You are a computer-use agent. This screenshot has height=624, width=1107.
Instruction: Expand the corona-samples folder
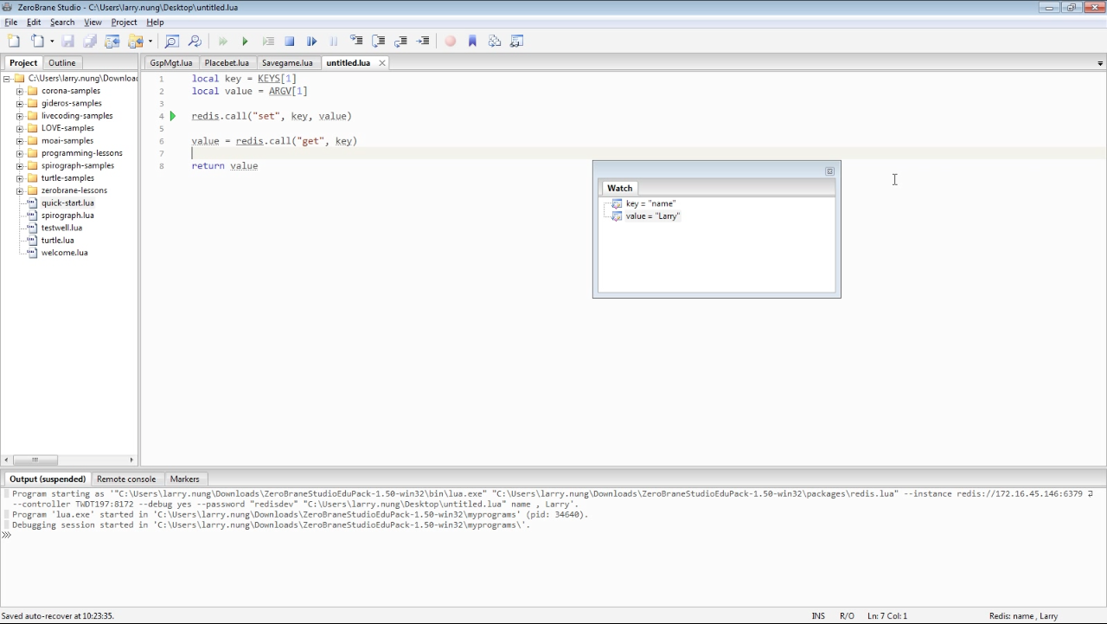tap(20, 91)
